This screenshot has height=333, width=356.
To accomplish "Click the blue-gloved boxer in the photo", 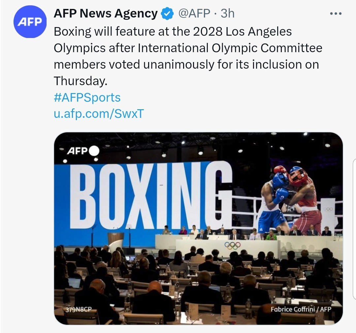I will pyautogui.click(x=274, y=203).
